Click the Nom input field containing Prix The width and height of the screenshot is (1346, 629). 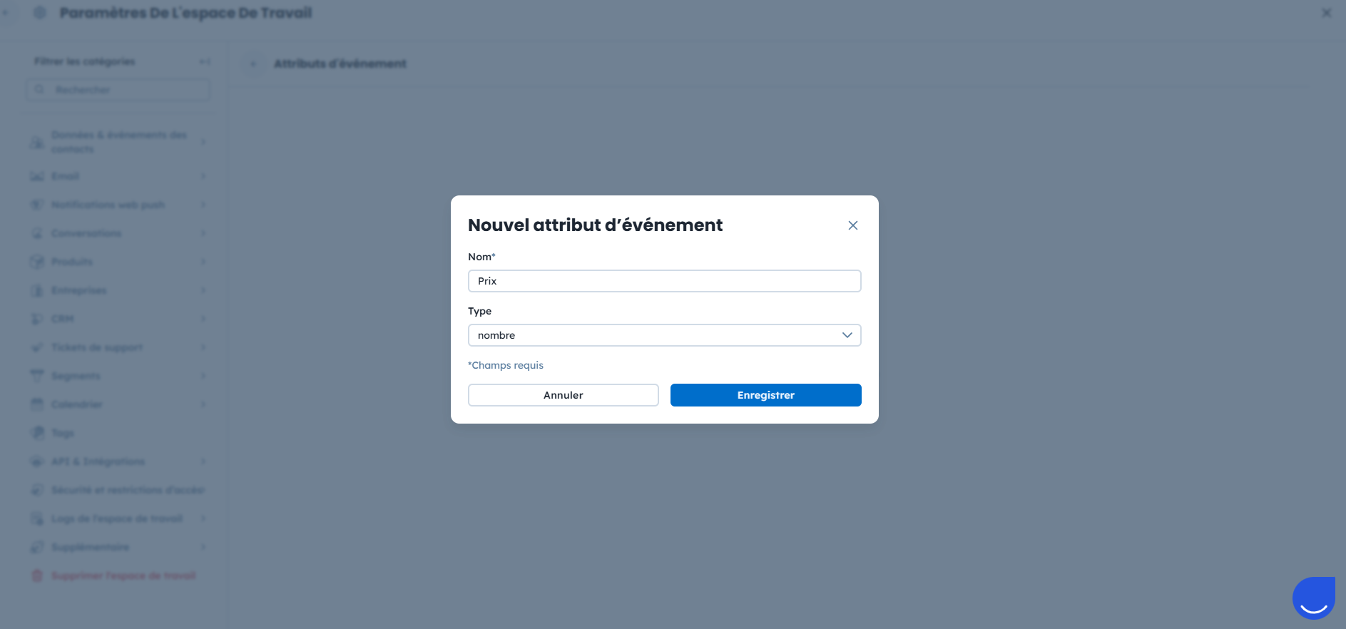point(664,281)
